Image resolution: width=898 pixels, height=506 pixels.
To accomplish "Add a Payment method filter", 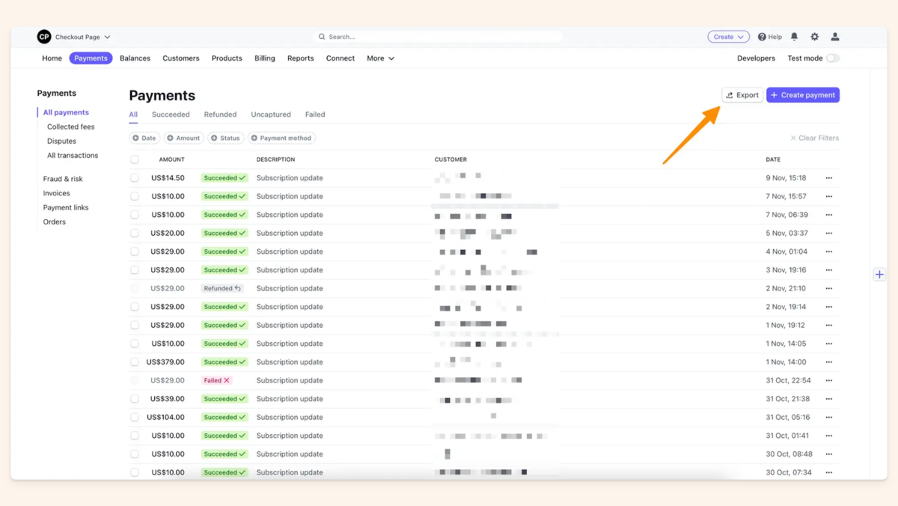I will (281, 138).
